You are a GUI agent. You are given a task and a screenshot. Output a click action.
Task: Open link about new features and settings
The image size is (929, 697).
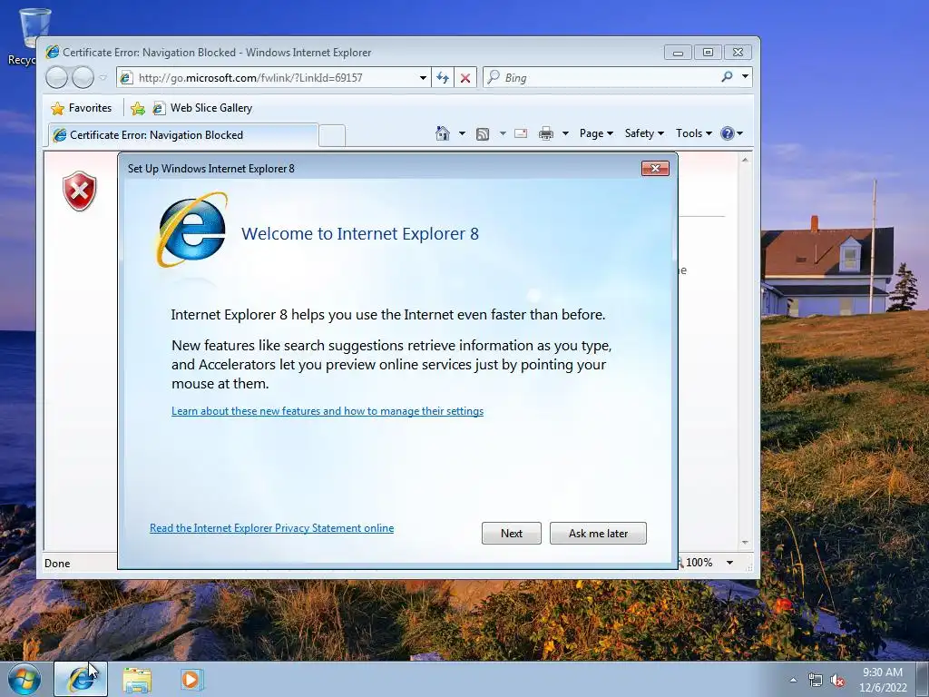(x=327, y=411)
